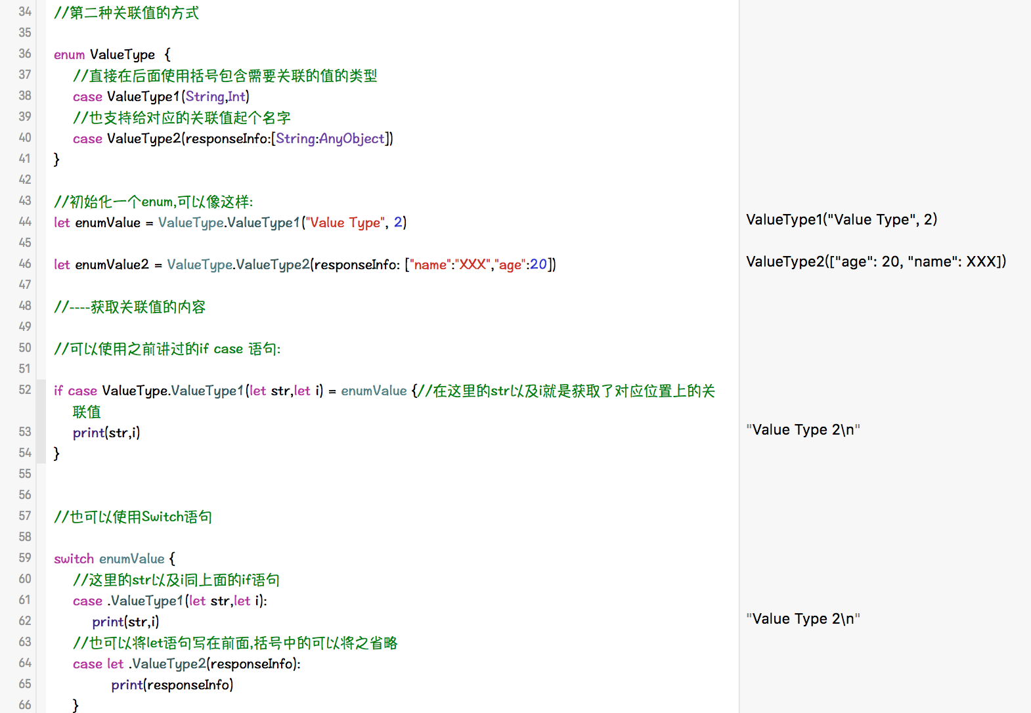The height and width of the screenshot is (713, 1031).
Task: Click the code folding ribbon beside line 53
Action: (x=41, y=432)
